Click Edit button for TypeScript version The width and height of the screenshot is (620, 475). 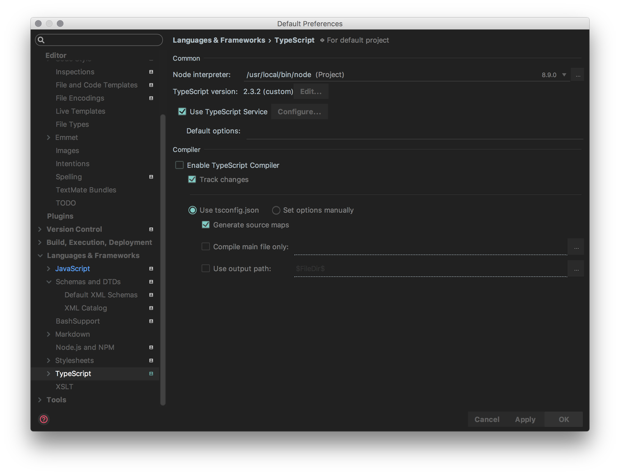click(311, 91)
